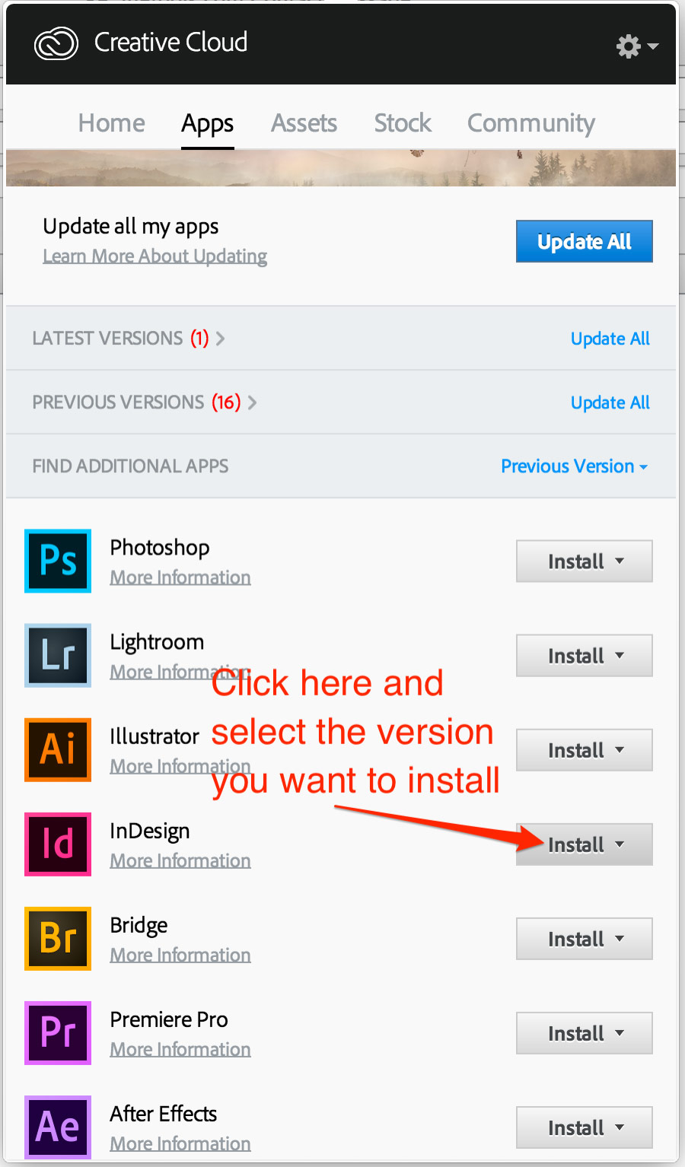Click the Photoshop app icon
Screen dimensions: 685x1167
point(58,561)
